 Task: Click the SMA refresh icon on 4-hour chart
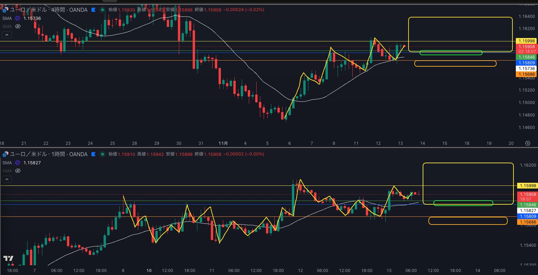pos(17,18)
